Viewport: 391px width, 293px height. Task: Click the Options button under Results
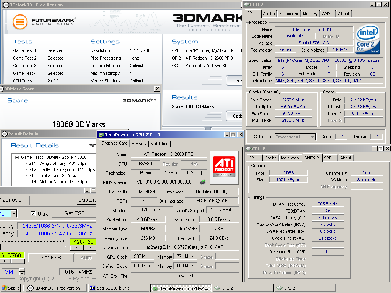[234, 116]
